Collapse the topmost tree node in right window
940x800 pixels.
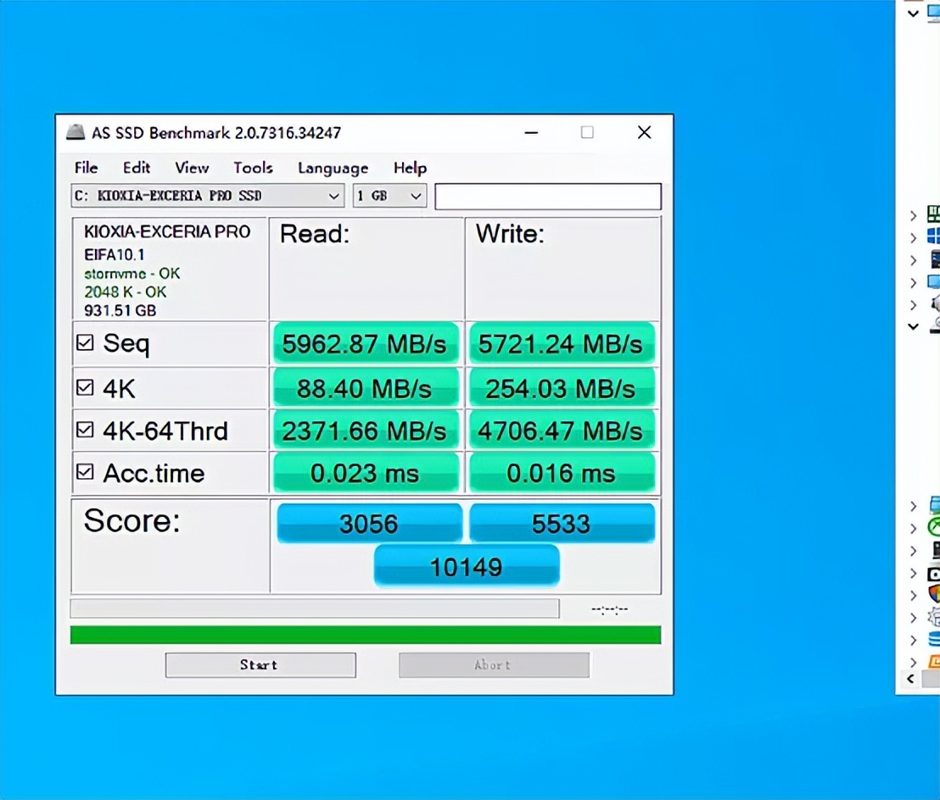tap(913, 13)
